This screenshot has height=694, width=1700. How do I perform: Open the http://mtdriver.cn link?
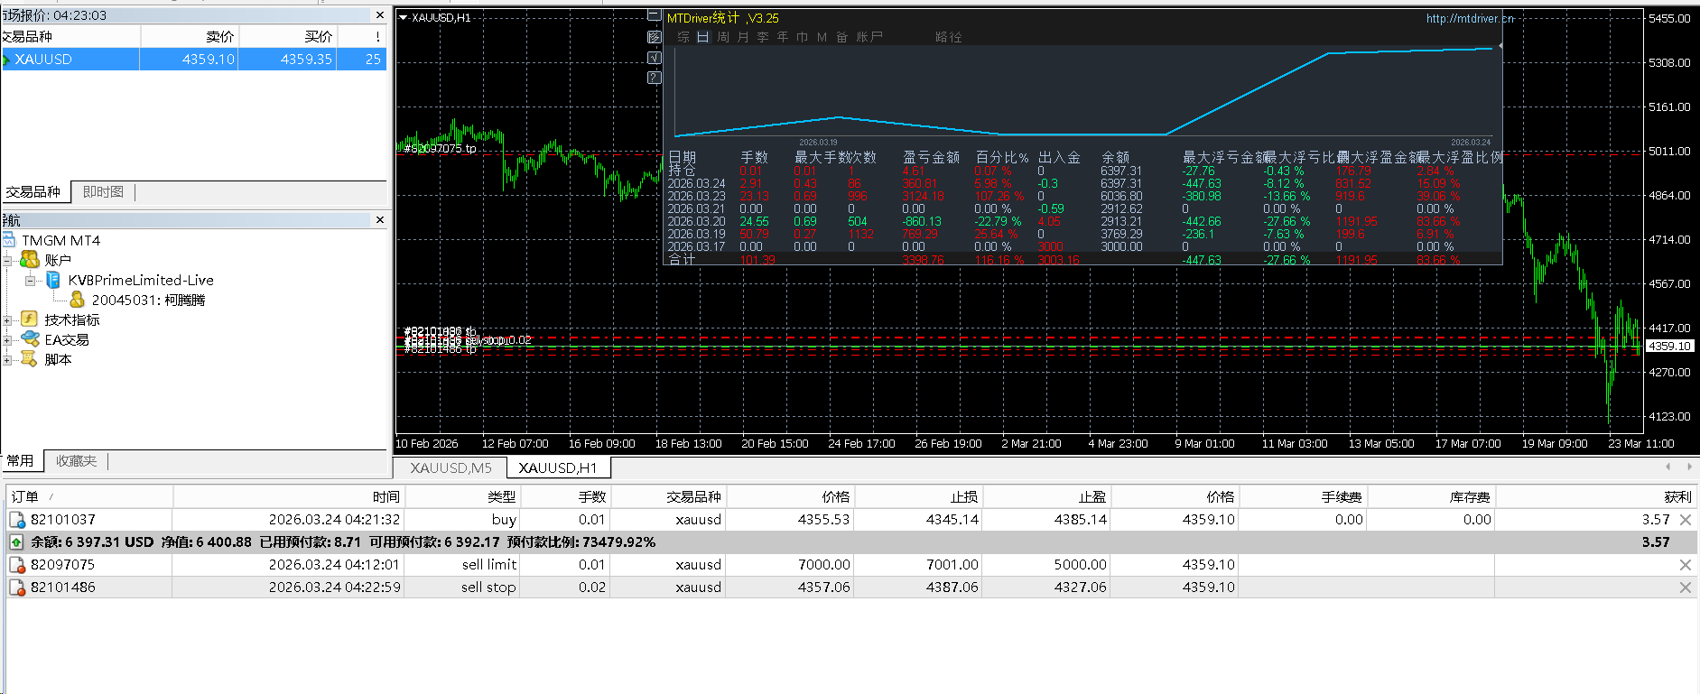coord(1470,18)
